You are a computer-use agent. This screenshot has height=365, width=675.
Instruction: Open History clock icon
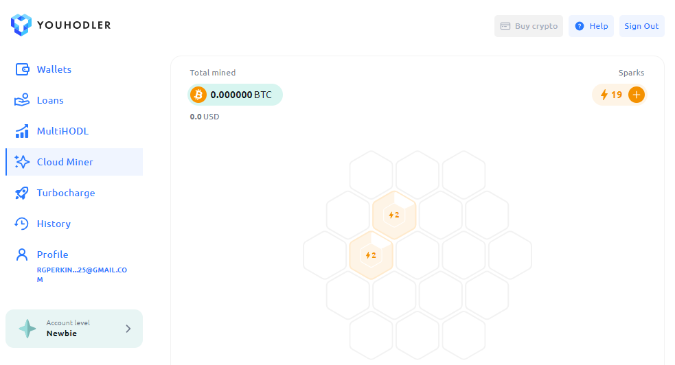[21, 224]
